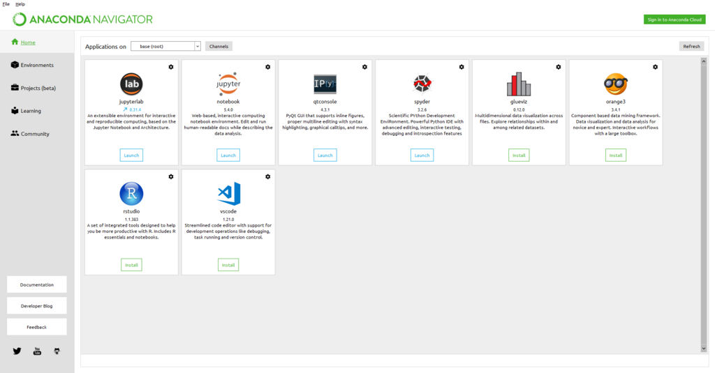Click the 'Applications on' label

pyautogui.click(x=106, y=47)
